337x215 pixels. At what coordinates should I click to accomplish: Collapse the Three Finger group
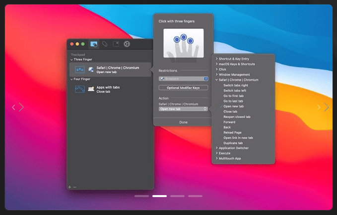pyautogui.click(x=71, y=60)
